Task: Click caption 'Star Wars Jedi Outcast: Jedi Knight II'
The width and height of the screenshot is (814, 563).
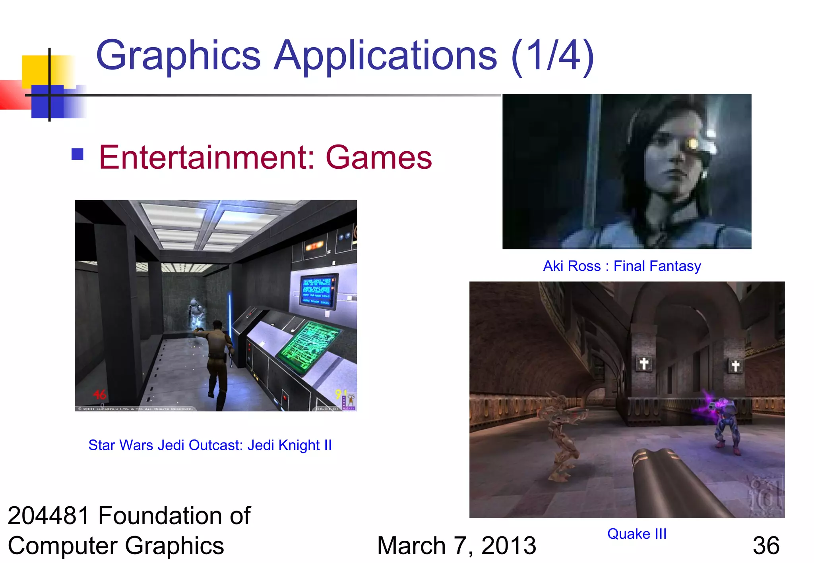Action: [210, 445]
